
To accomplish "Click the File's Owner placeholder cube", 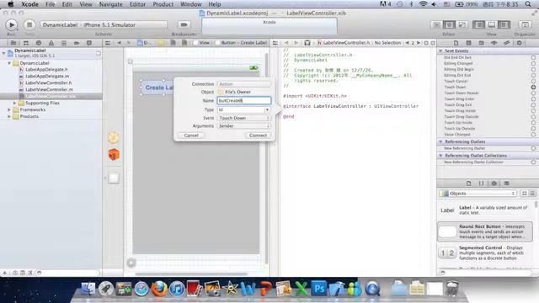I will click(x=114, y=137).
